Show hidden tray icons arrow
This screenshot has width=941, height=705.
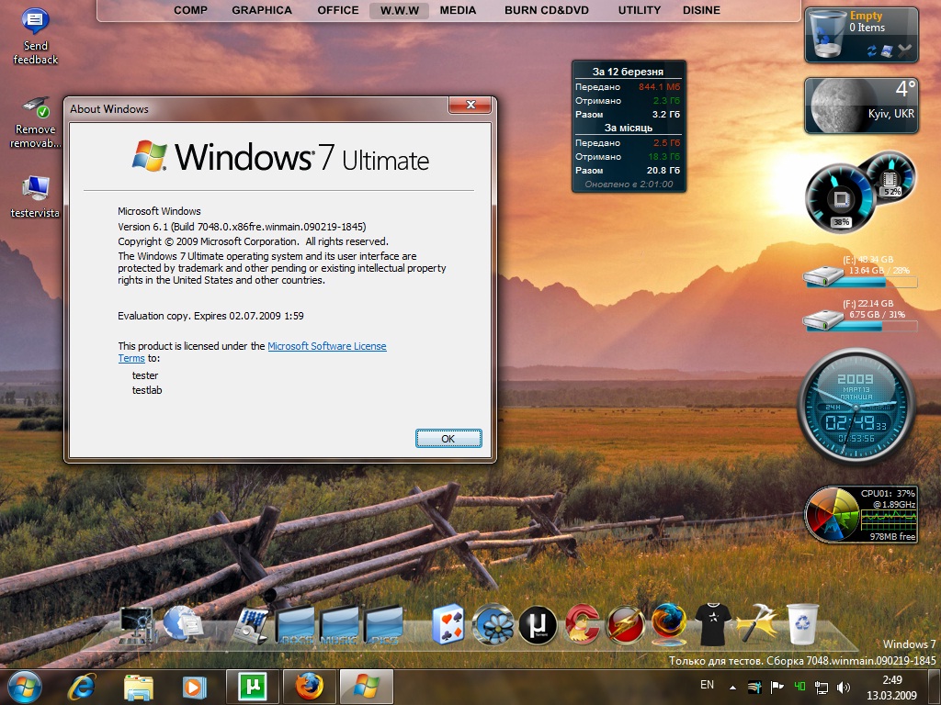(x=732, y=688)
